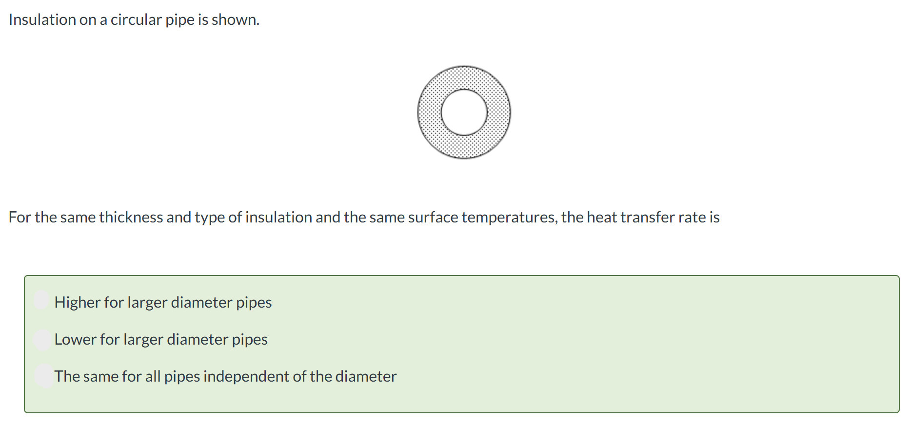Click the 'Lower for larger diameter pipes' answer text

(161, 339)
